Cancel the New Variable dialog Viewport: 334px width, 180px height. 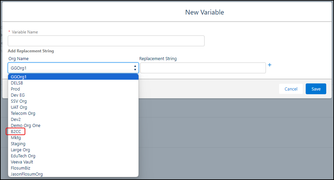pos(291,89)
